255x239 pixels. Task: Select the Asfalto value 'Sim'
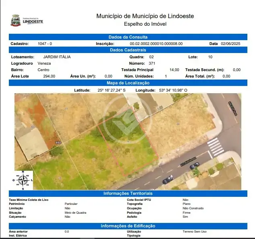(185, 217)
